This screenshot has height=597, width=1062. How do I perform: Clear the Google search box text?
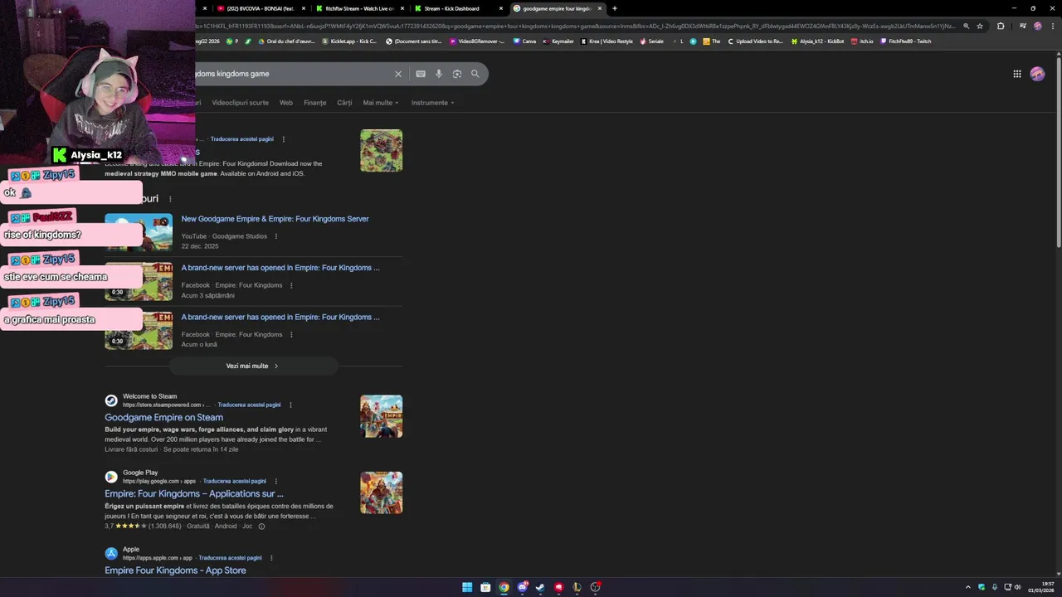click(x=398, y=74)
